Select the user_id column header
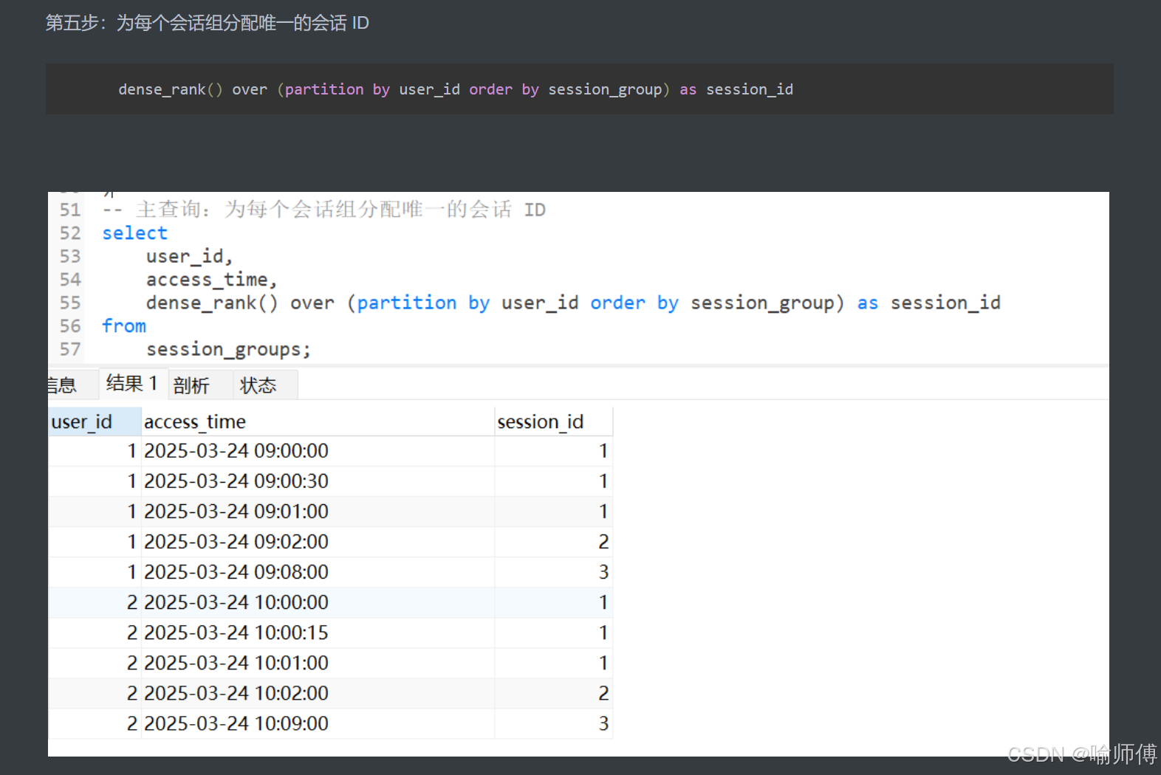 [x=95, y=421]
